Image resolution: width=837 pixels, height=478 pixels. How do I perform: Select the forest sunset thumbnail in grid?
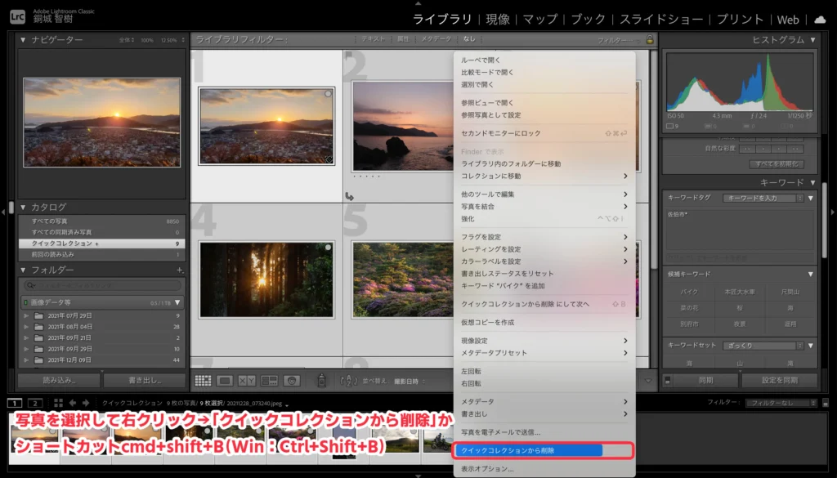coord(266,279)
